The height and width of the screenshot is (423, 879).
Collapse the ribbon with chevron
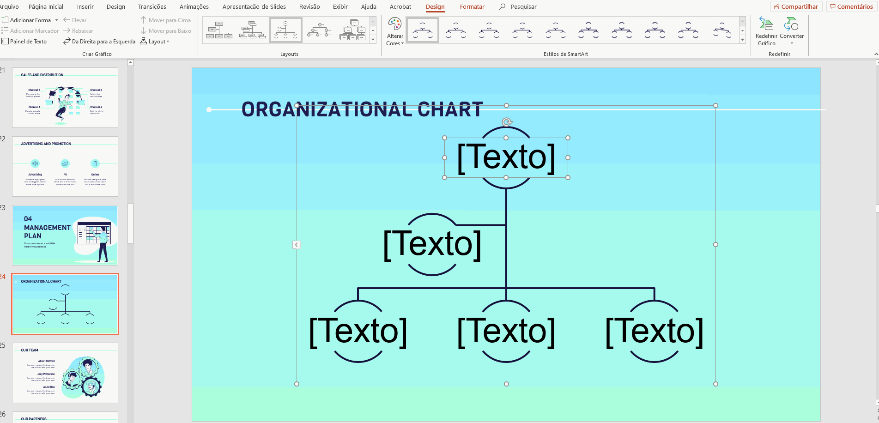coord(876,54)
